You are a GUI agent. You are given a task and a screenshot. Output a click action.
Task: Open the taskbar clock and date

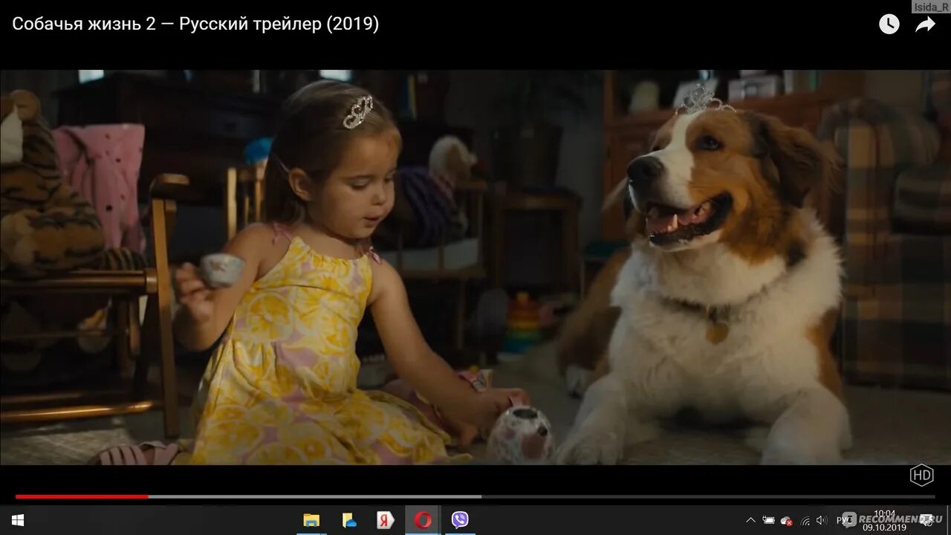pos(884,520)
